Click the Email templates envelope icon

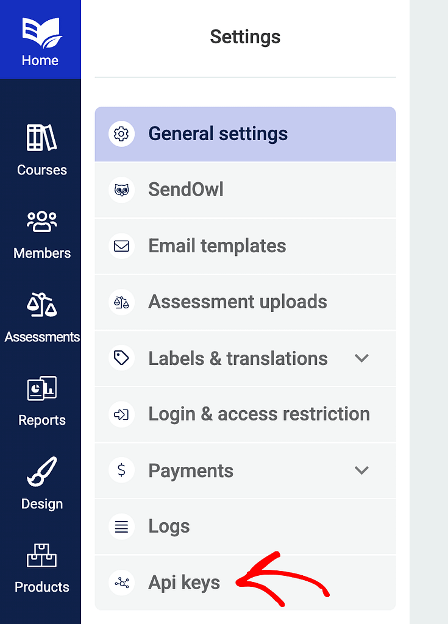point(121,246)
